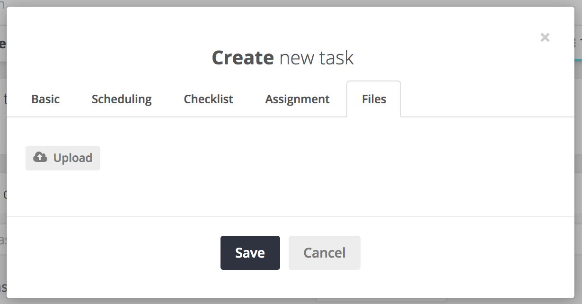
Task: Open assignment settings for the task
Action: point(297,99)
